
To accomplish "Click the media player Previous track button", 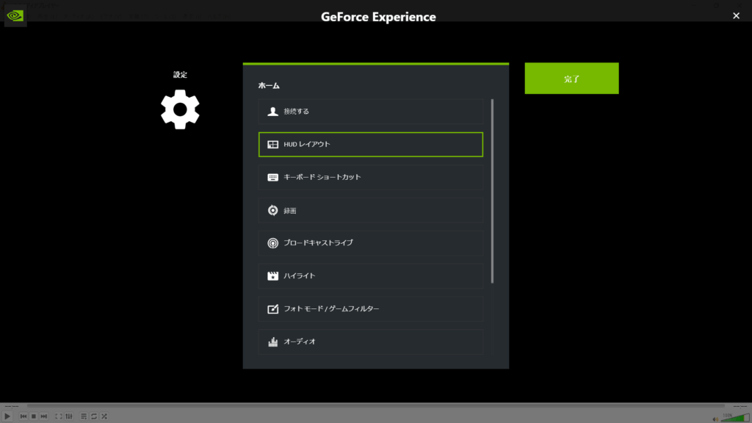I will [23, 416].
